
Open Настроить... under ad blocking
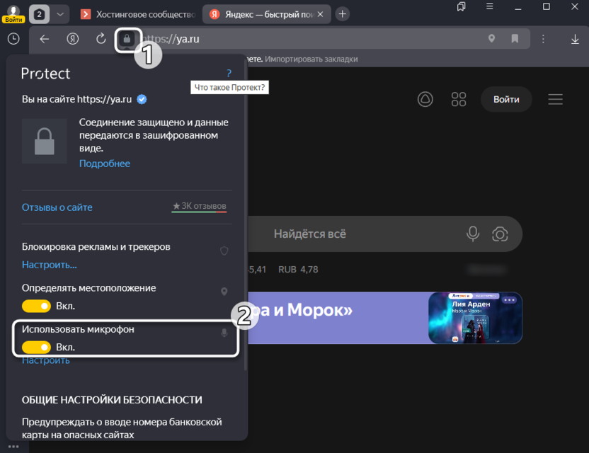tap(50, 265)
